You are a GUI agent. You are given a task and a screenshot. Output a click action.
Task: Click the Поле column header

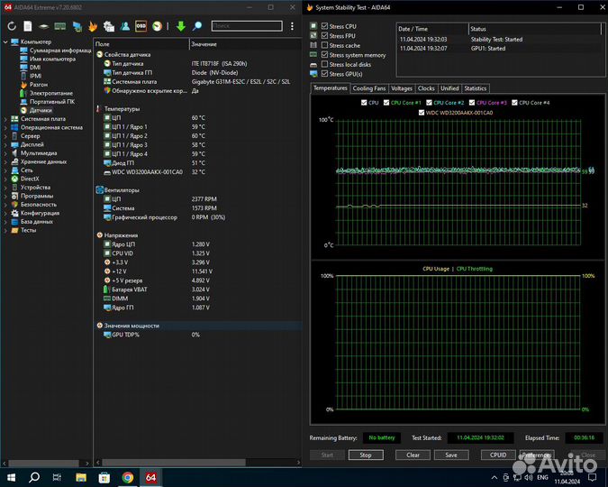pos(141,44)
